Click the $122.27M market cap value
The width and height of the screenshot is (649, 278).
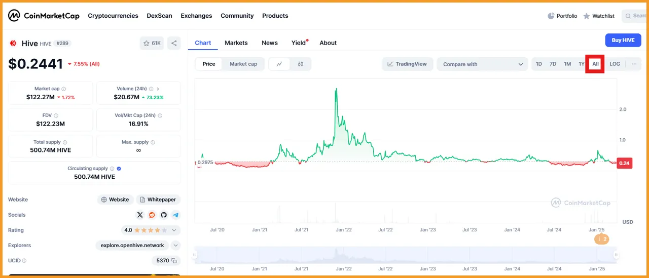[x=41, y=97]
